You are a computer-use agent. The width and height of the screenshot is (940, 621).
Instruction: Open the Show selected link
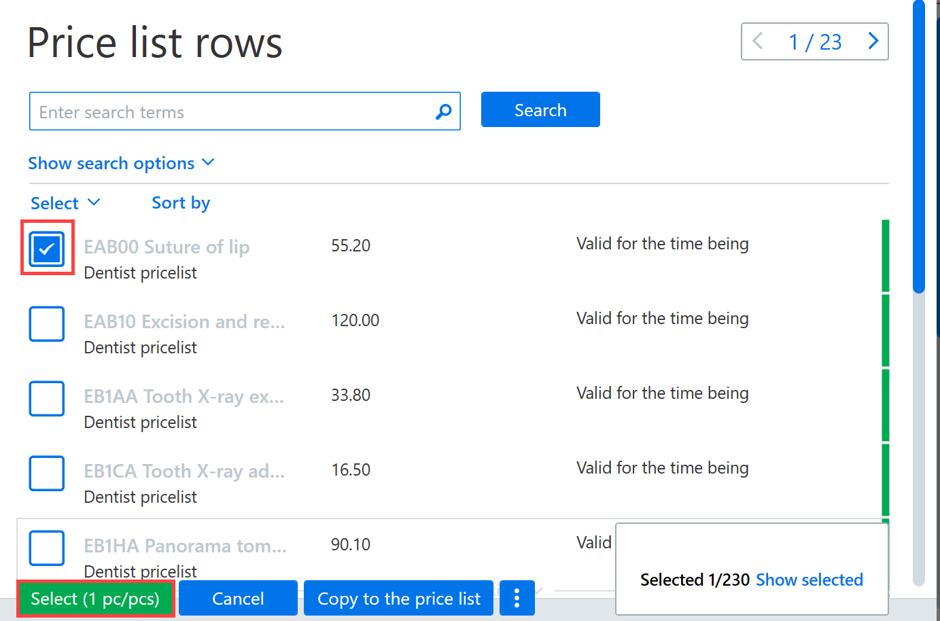pyautogui.click(x=810, y=580)
